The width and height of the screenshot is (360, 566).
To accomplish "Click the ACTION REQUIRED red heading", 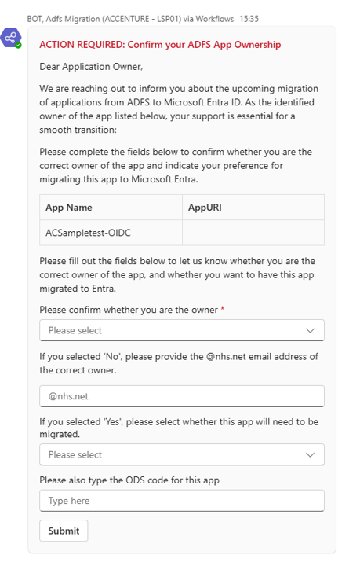I will coord(160,45).
